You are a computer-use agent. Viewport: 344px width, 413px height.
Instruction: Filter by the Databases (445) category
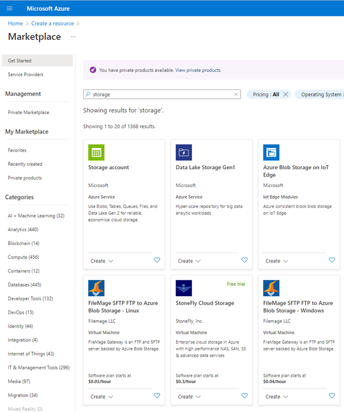[x=24, y=285]
